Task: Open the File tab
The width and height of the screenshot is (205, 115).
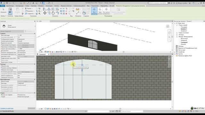Action: pyautogui.click(x=3, y=6)
